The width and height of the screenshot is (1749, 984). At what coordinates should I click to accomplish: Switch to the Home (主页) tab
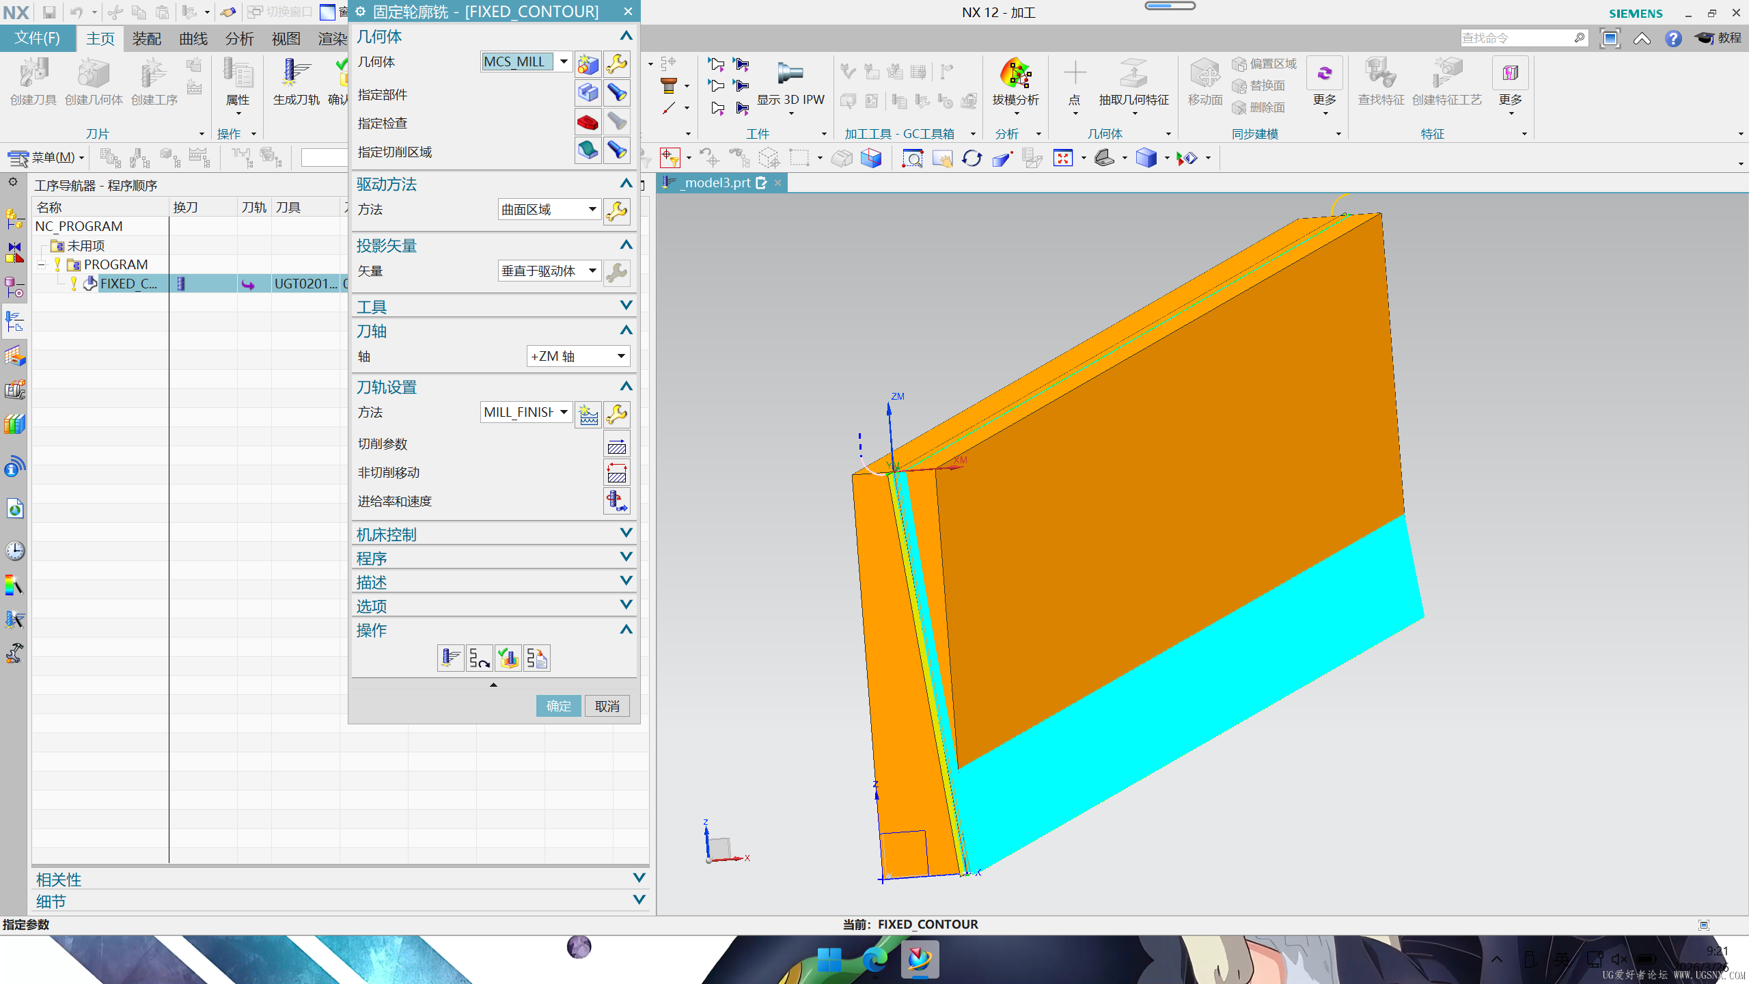click(100, 39)
